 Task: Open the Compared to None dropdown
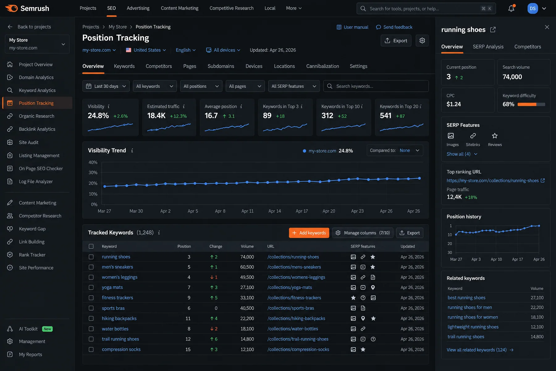tap(395, 151)
